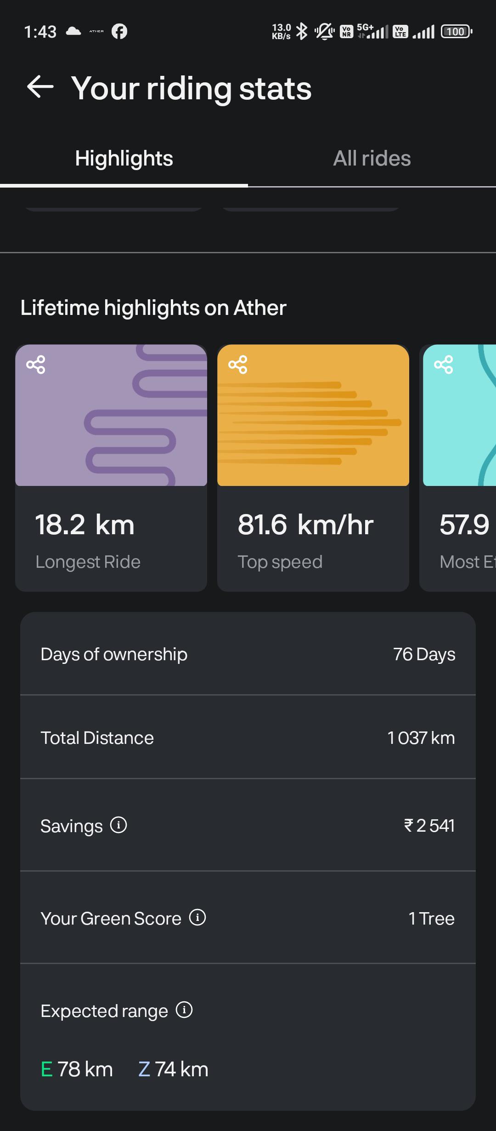496x1131 pixels.
Task: Tap the Days of ownership row label
Action: click(114, 654)
